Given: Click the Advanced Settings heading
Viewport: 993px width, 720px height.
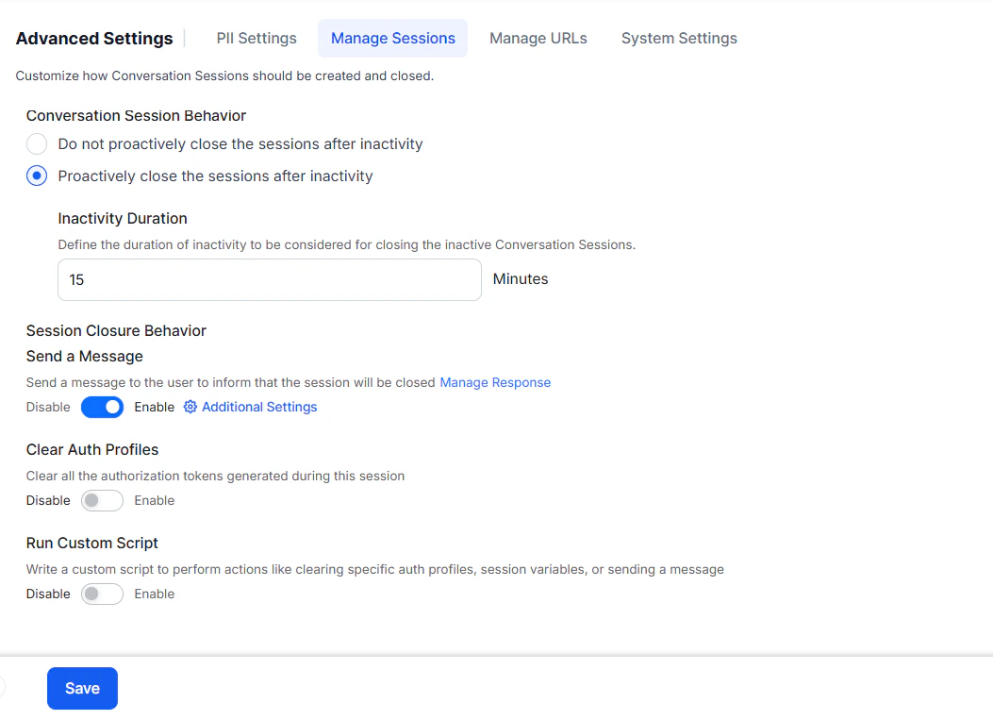Looking at the screenshot, I should point(93,38).
